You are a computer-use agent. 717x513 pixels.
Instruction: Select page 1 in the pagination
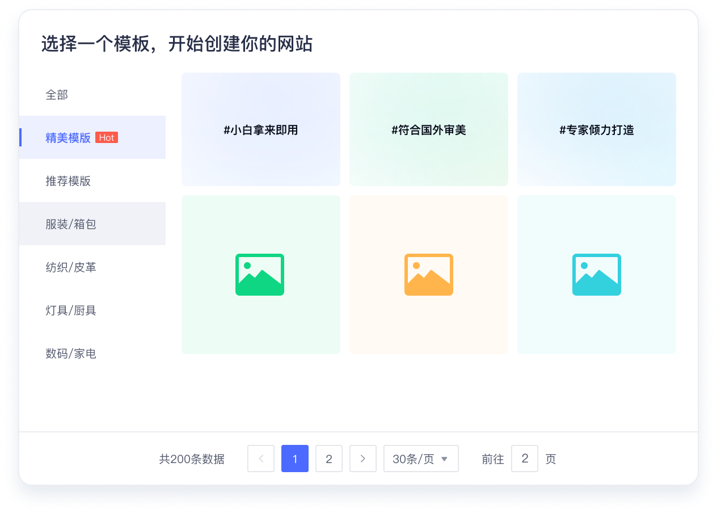pyautogui.click(x=295, y=459)
